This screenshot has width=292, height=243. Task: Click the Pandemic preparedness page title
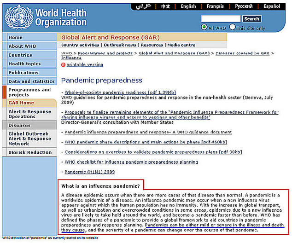click(102, 81)
